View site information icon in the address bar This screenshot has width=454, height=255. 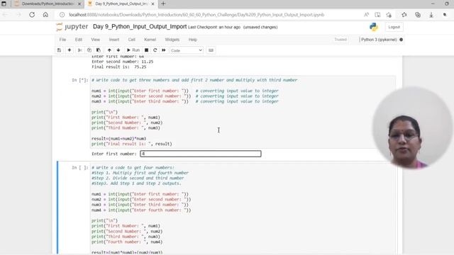(x=62, y=15)
